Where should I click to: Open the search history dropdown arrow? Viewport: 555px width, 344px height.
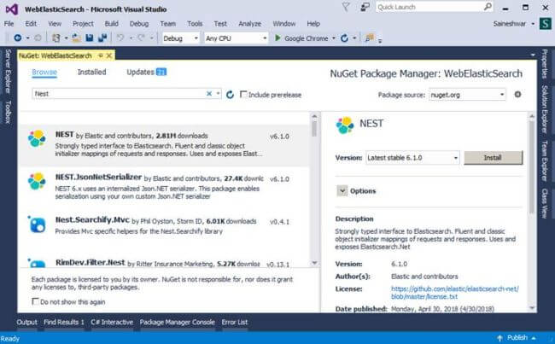(218, 93)
